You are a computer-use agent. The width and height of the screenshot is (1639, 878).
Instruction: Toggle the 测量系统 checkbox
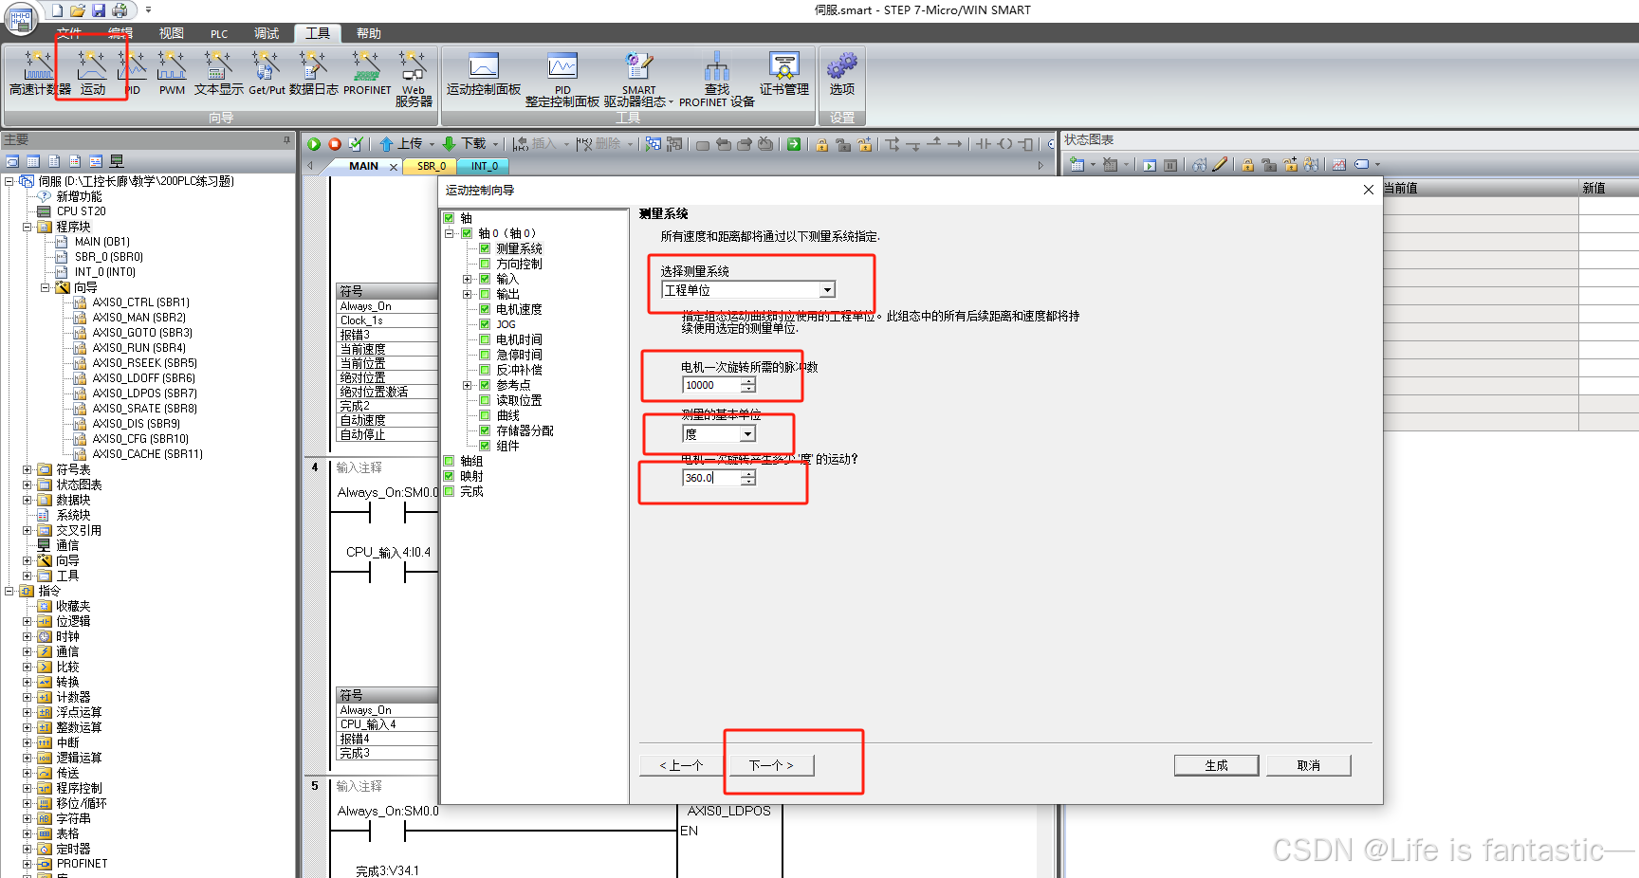484,248
